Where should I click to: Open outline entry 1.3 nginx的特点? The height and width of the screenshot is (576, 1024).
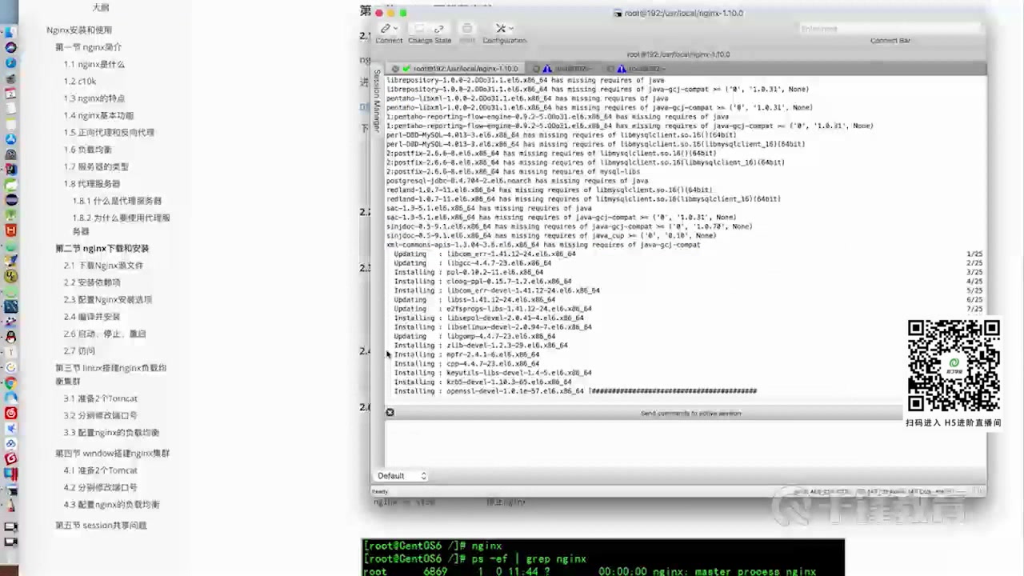tap(94, 98)
